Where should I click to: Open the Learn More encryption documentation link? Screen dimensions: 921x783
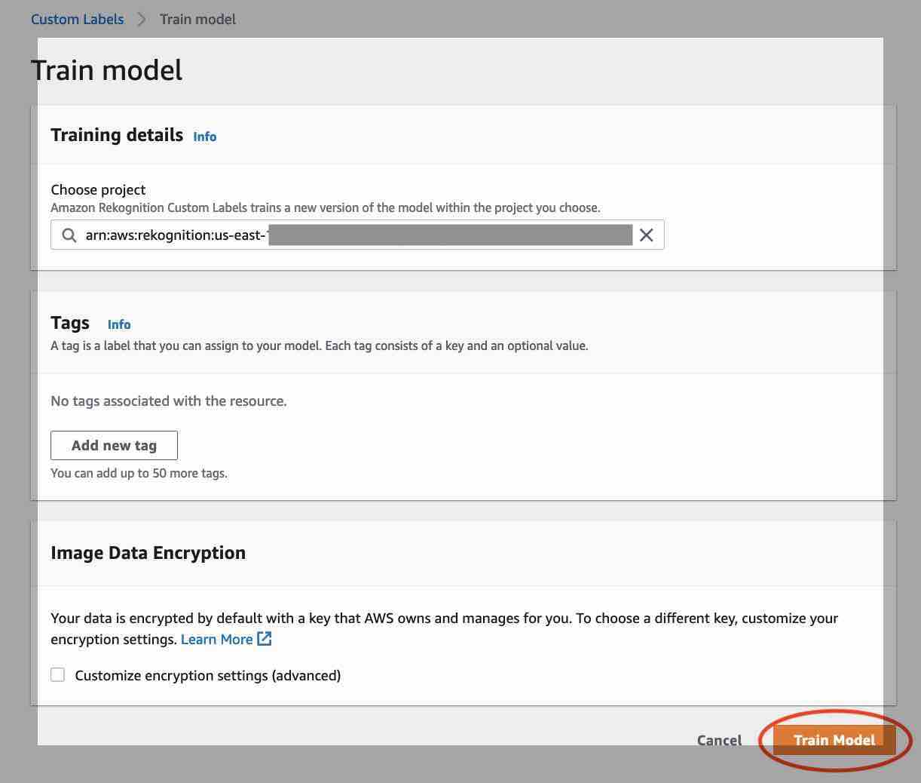[215, 638]
